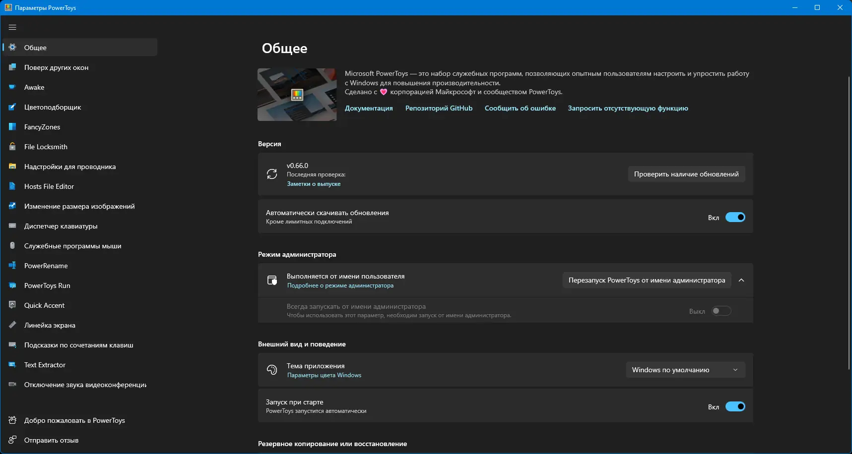Click the hamburger menu to collapse sidebar
This screenshot has width=852, height=454.
coord(12,27)
